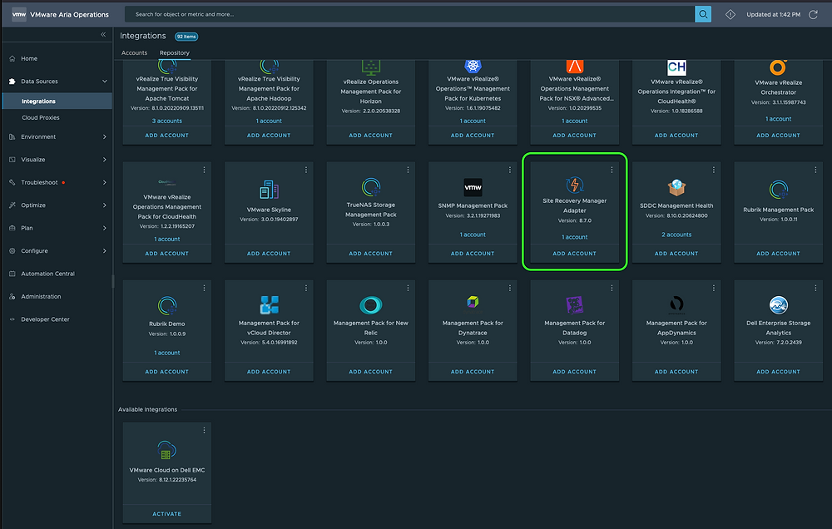The height and width of the screenshot is (529, 832).
Task: Open the 2 accounts link on SDDC Management Health
Action: click(x=676, y=235)
